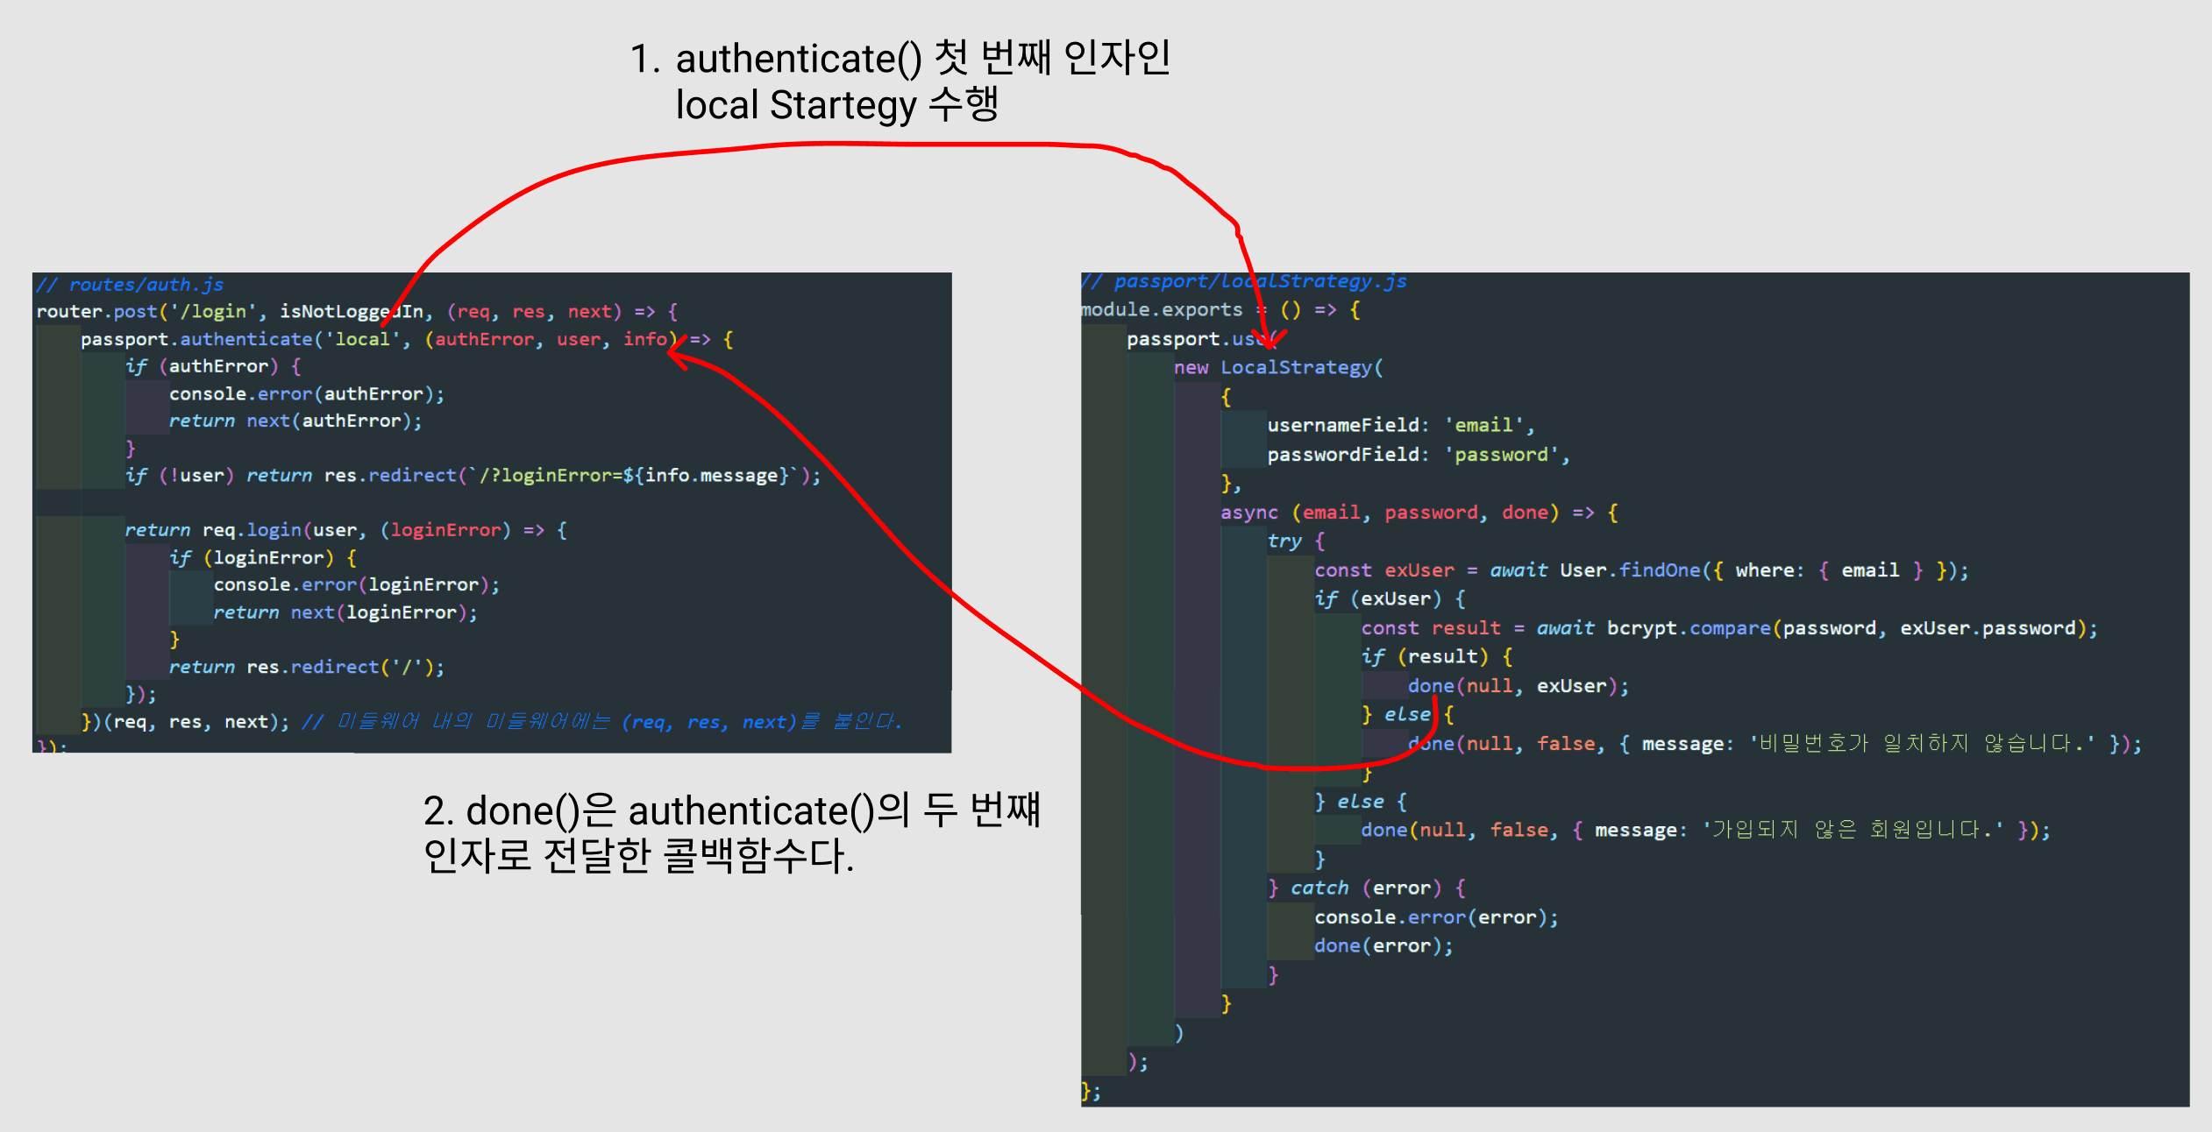
Task: Click the return res.redirect('/') line
Action: (307, 668)
